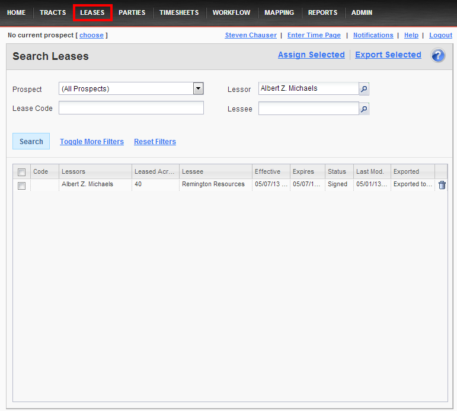Sort table by Leased Acres column header

[155, 172]
